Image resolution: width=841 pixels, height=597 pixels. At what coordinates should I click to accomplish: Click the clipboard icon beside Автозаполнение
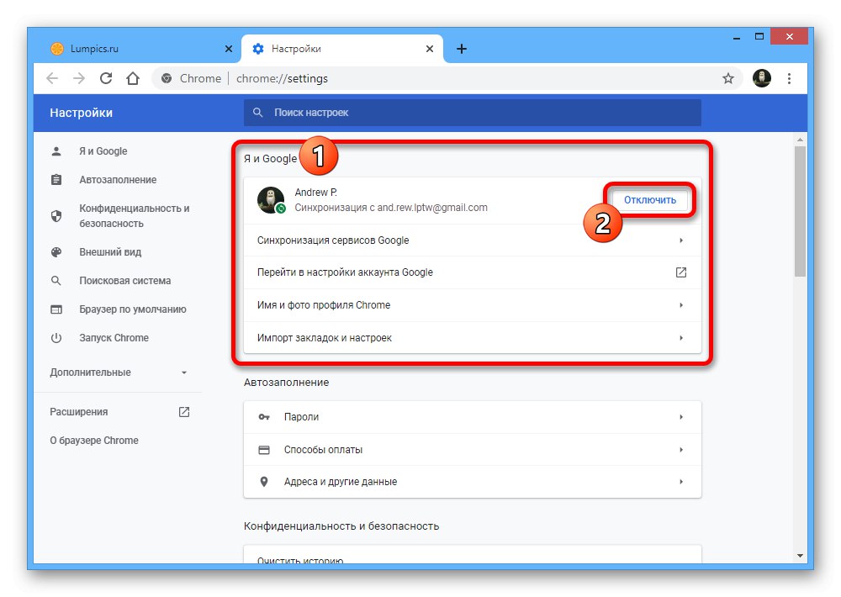point(56,179)
